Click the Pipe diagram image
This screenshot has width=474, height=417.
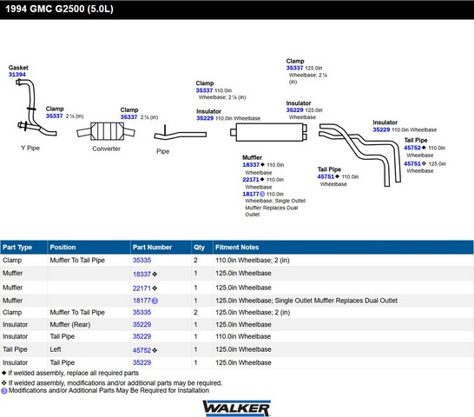click(181, 133)
